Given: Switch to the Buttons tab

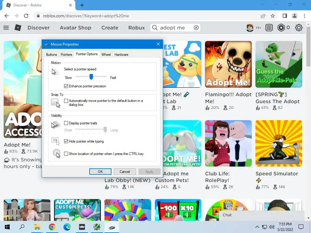Looking at the screenshot, I should pyautogui.click(x=51, y=55).
